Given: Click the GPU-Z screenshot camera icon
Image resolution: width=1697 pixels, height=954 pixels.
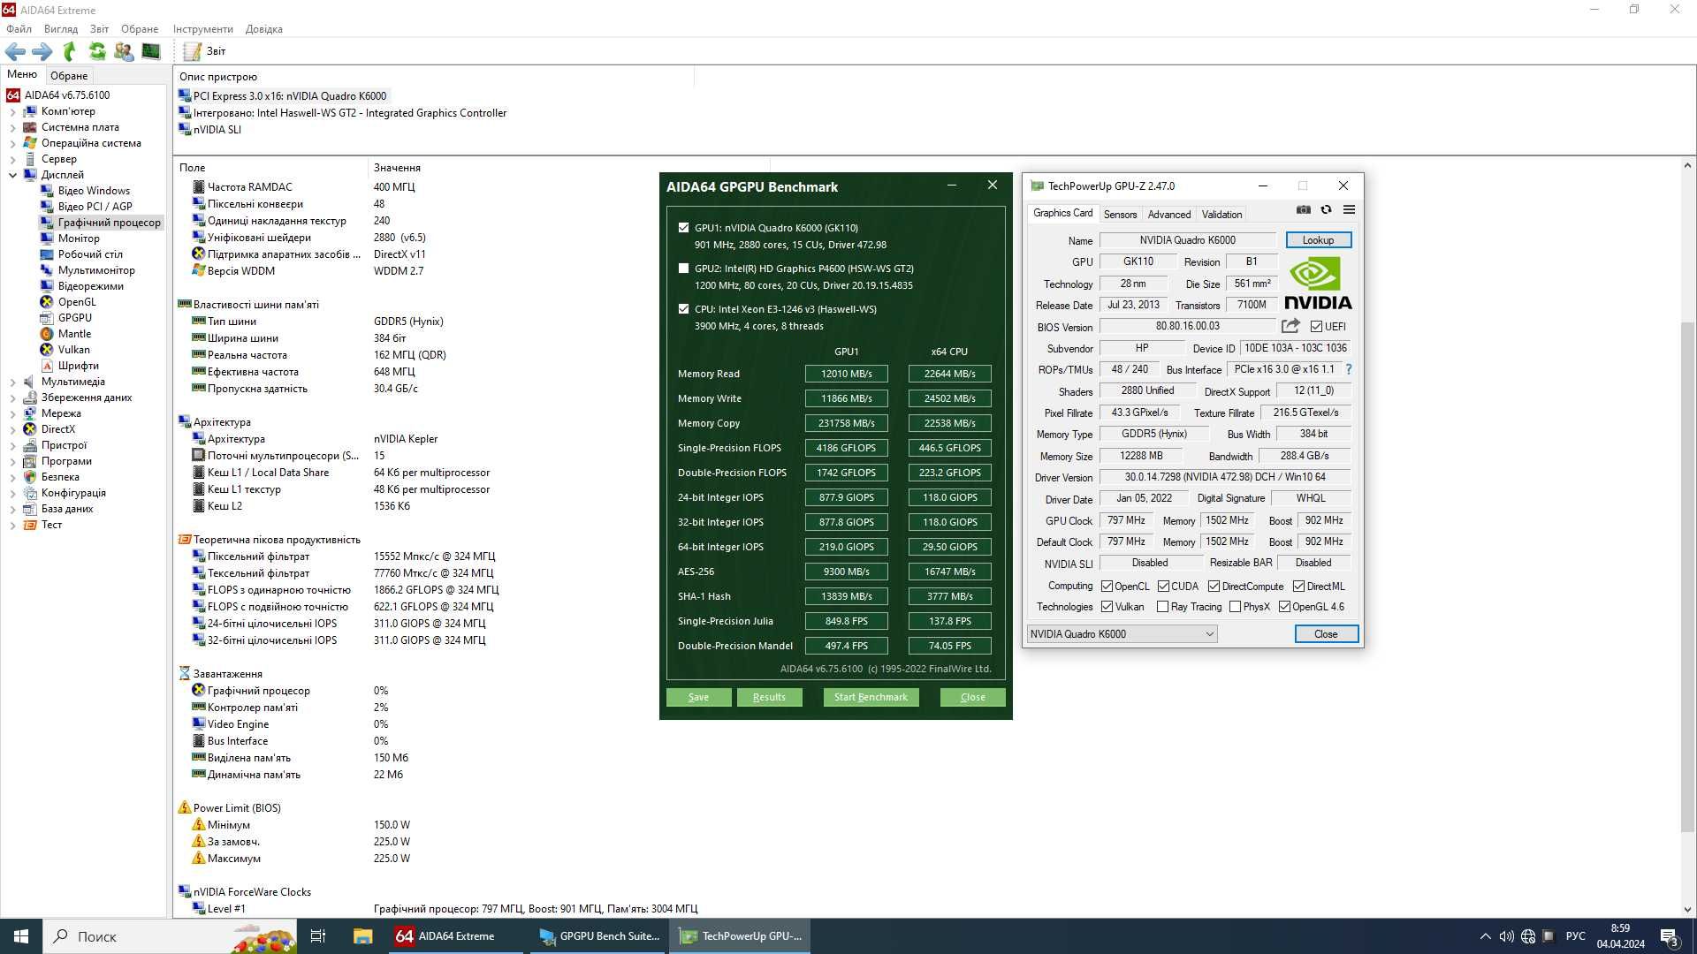Looking at the screenshot, I should (x=1303, y=209).
